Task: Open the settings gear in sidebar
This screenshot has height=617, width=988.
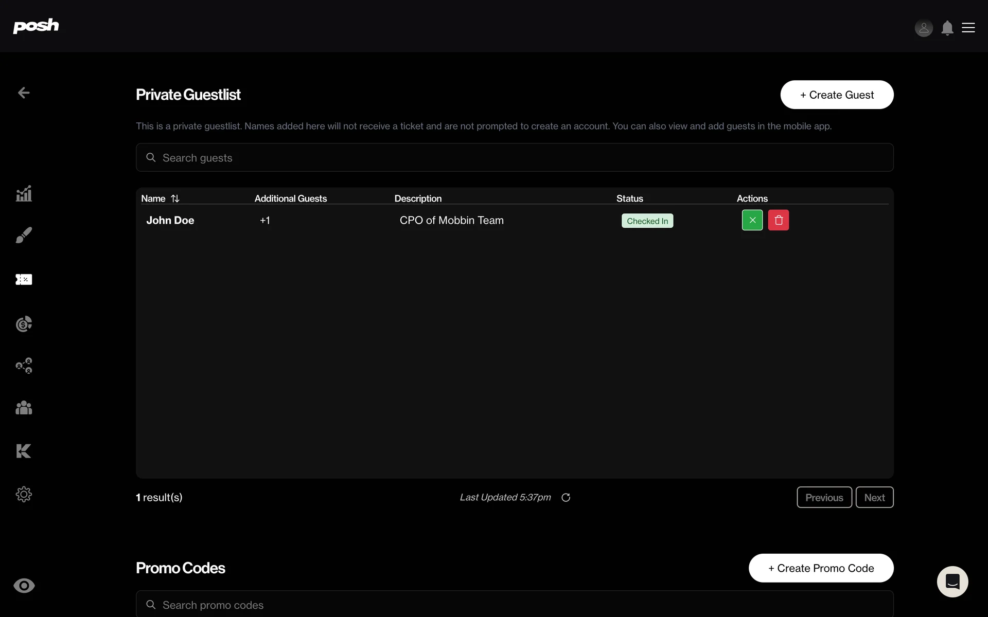Action: point(24,494)
